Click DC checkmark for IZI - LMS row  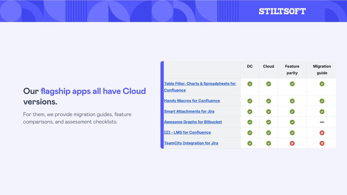coord(250,133)
